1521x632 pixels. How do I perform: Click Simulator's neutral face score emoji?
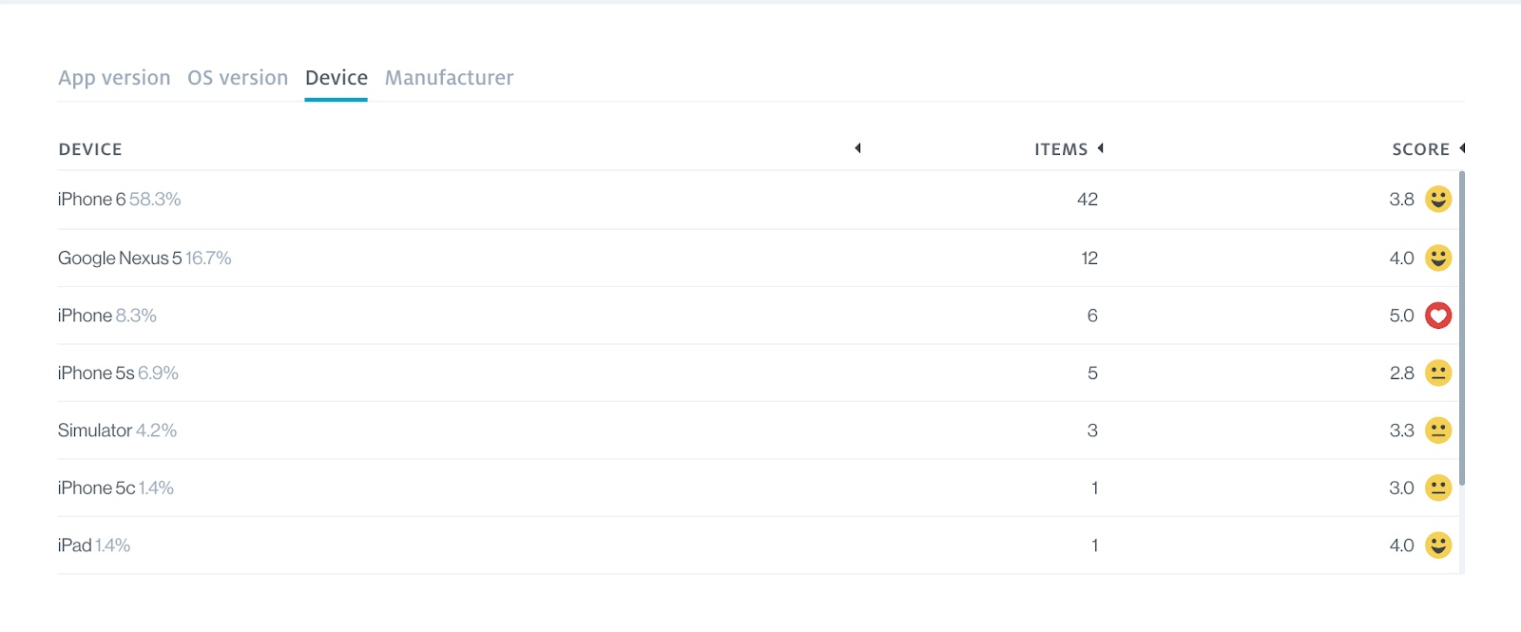pyautogui.click(x=1438, y=431)
